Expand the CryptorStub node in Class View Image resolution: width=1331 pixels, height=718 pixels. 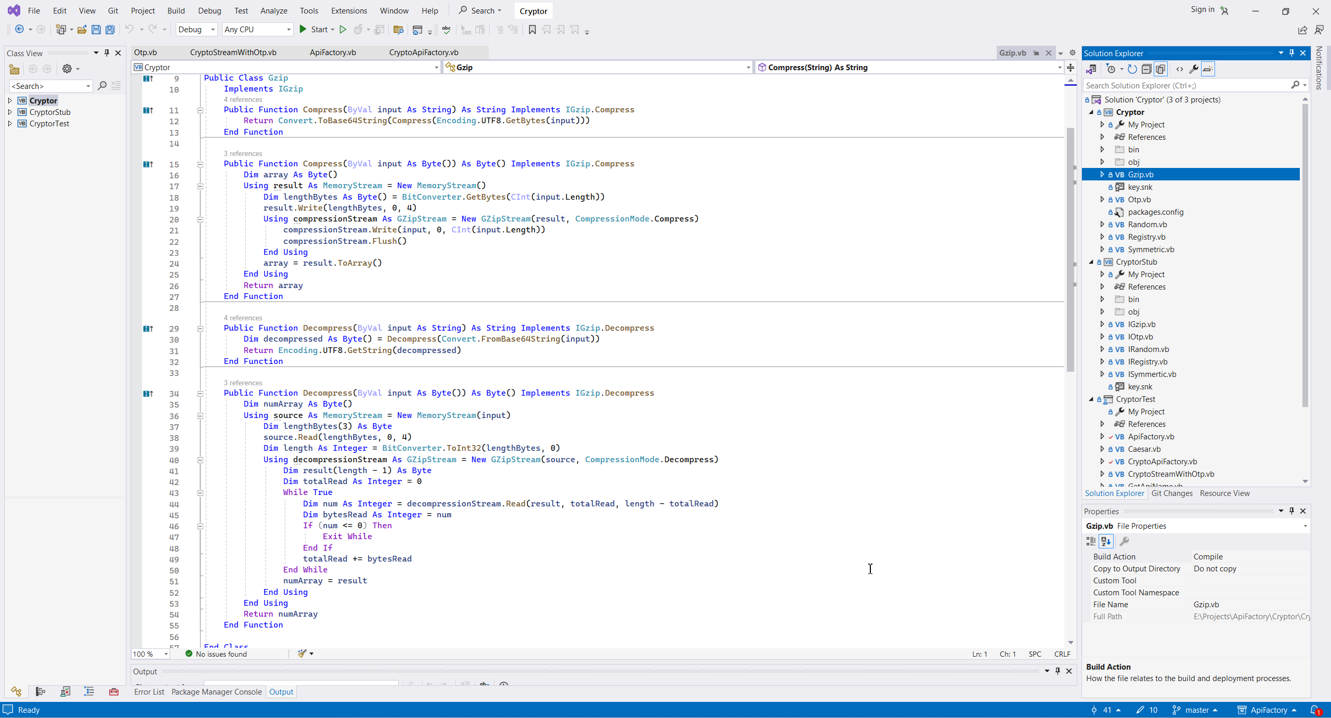[x=10, y=112]
